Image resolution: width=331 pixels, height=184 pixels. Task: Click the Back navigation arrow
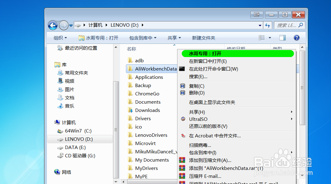53,25
